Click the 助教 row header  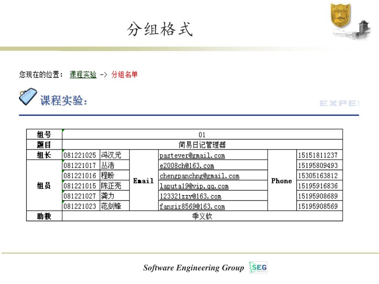click(x=44, y=216)
